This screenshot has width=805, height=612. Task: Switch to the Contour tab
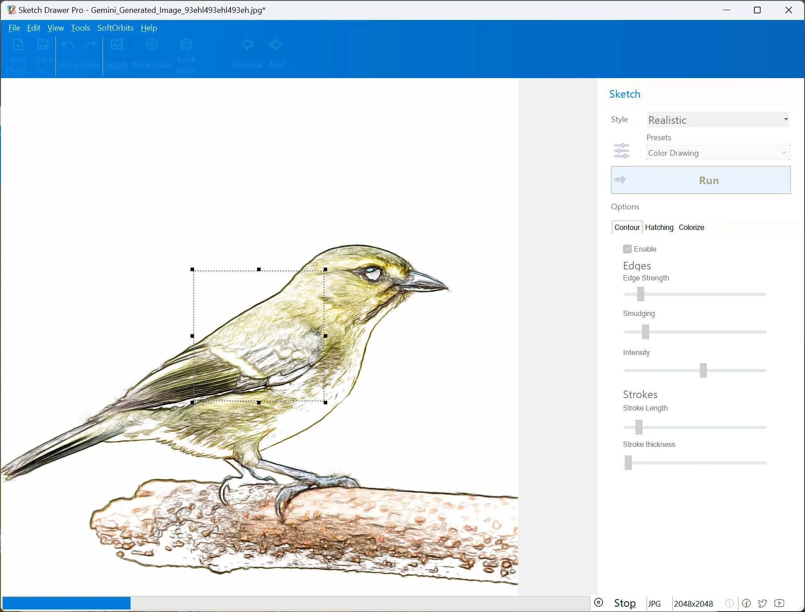(x=627, y=227)
